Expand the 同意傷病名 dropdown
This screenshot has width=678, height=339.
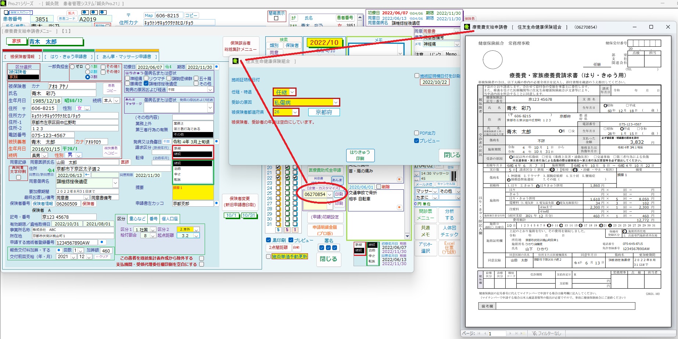115,182
